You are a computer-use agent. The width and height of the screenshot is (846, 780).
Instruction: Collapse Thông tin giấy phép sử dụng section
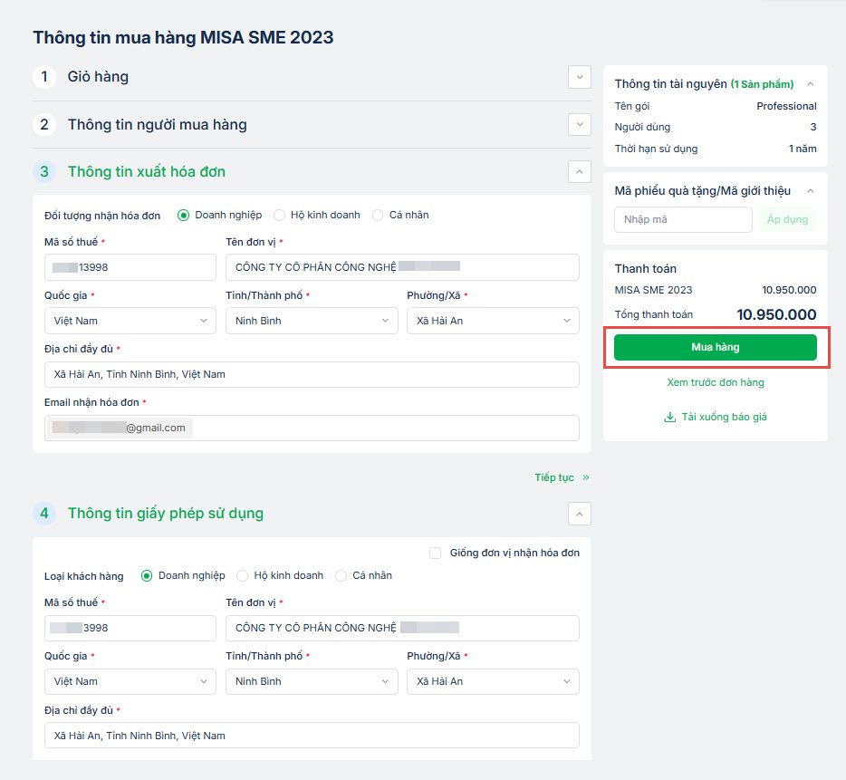click(580, 514)
